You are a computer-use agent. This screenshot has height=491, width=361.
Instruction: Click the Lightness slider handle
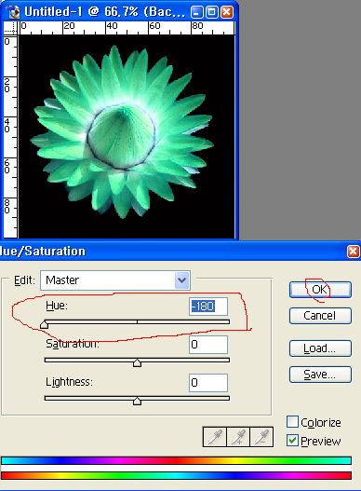tap(137, 401)
